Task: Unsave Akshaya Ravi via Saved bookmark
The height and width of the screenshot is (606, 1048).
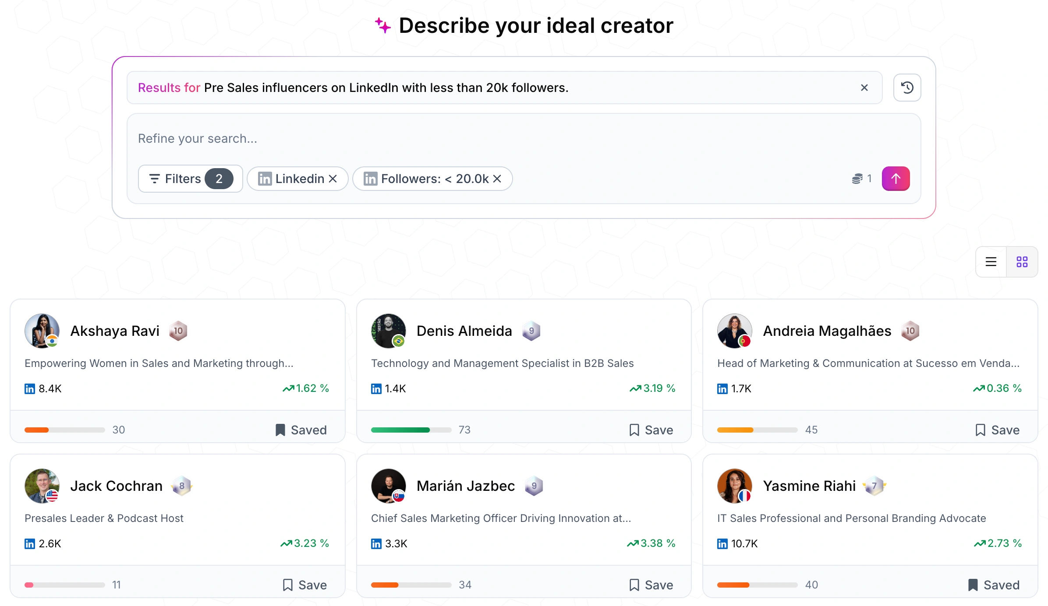Action: tap(301, 430)
